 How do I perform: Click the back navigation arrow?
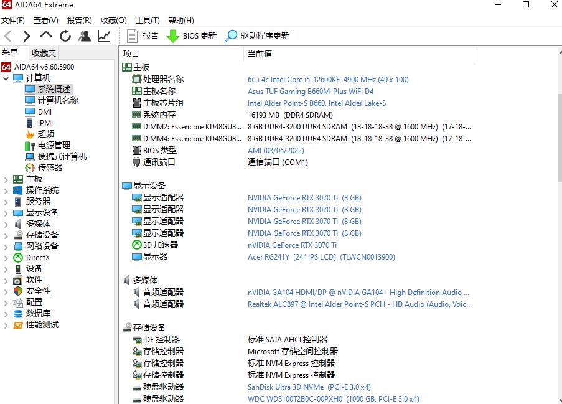7,35
